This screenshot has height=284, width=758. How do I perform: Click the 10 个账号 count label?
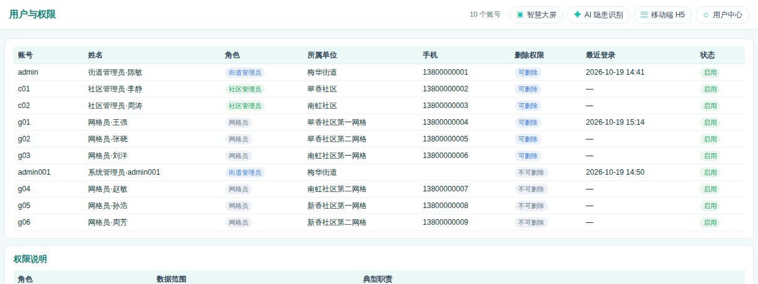tap(485, 15)
